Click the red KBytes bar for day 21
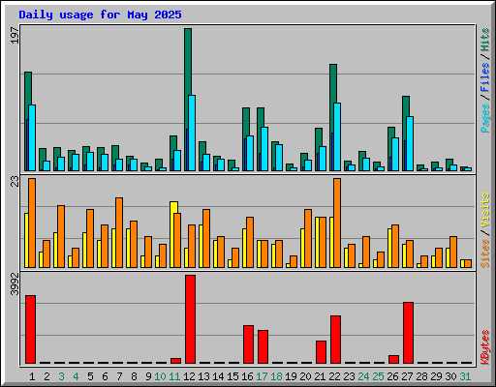This screenshot has width=496, height=387. pyautogui.click(x=321, y=352)
